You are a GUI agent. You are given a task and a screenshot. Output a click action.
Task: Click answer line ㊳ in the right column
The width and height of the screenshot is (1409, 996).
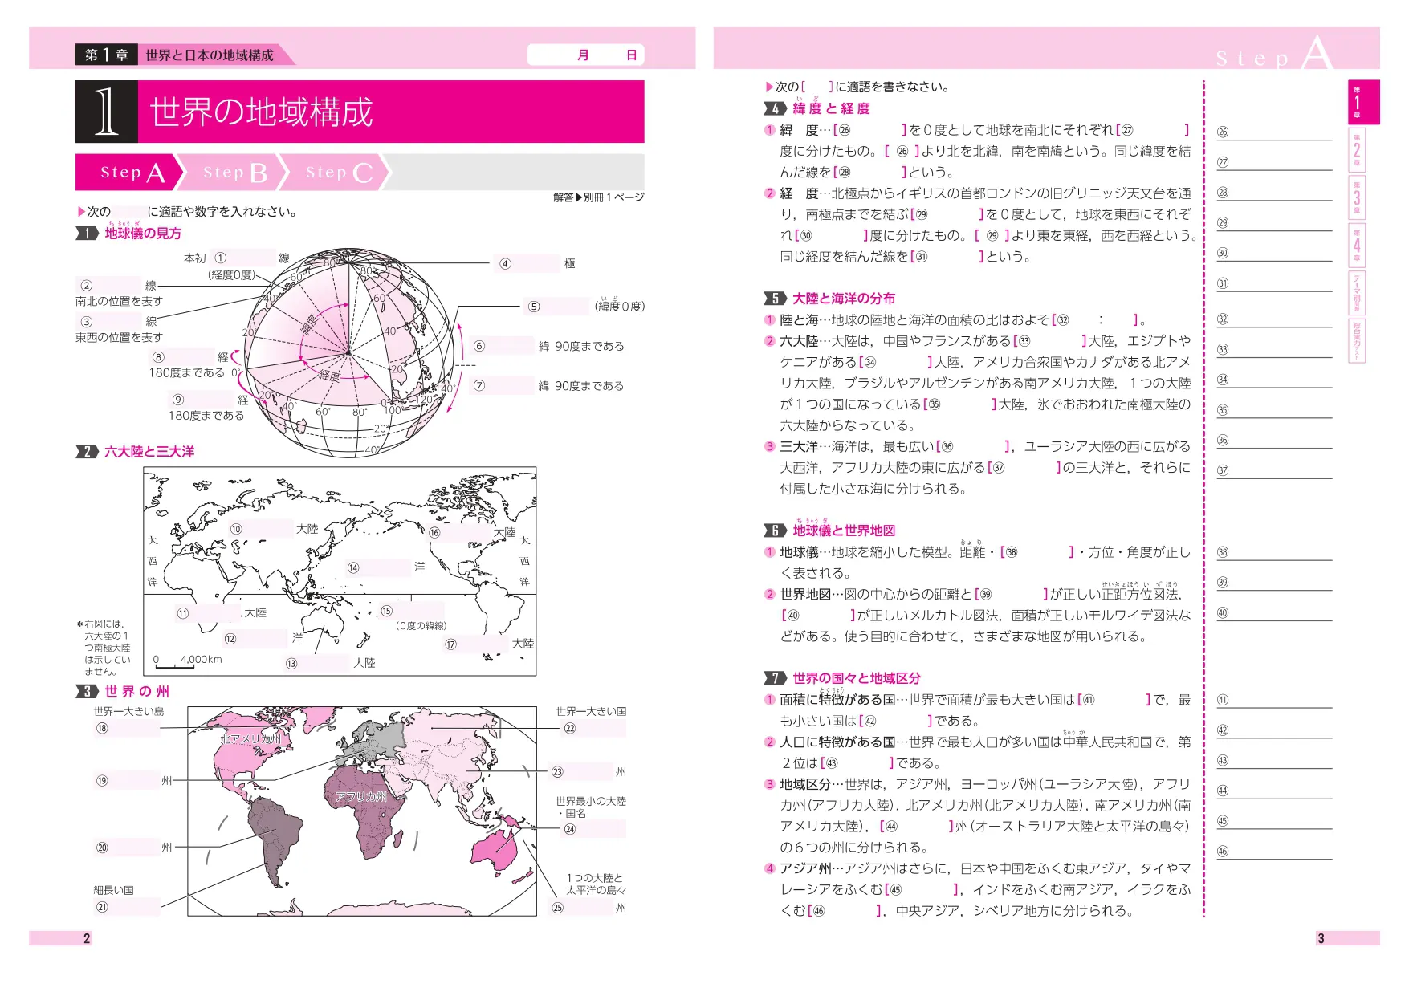[x=1274, y=552]
